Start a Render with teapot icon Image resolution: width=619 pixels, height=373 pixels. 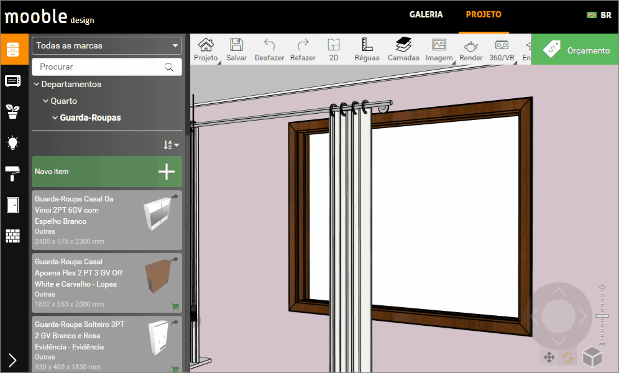coord(471,49)
